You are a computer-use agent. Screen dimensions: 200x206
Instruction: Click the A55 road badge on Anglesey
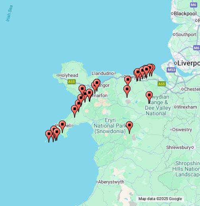tap(71, 82)
